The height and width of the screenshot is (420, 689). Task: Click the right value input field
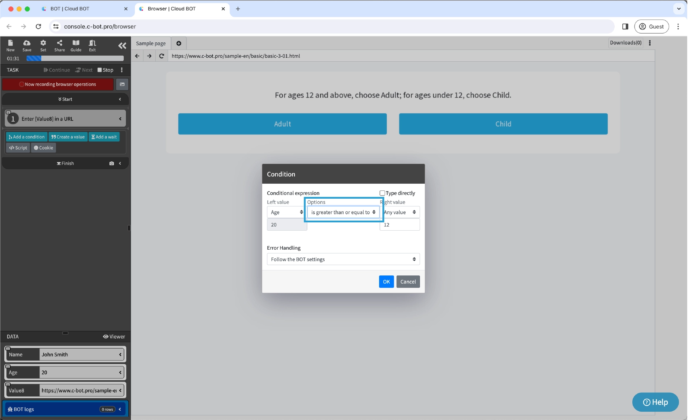pyautogui.click(x=399, y=225)
